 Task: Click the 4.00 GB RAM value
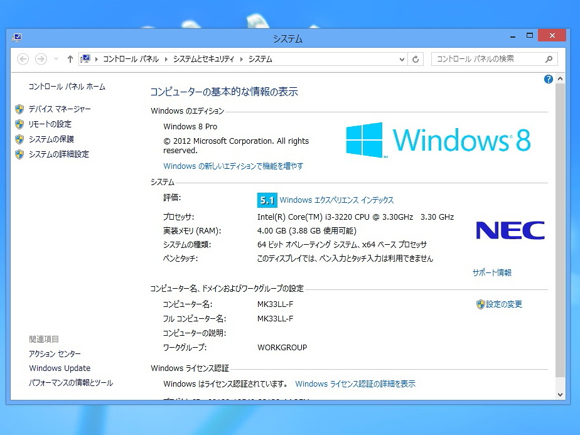(x=307, y=231)
